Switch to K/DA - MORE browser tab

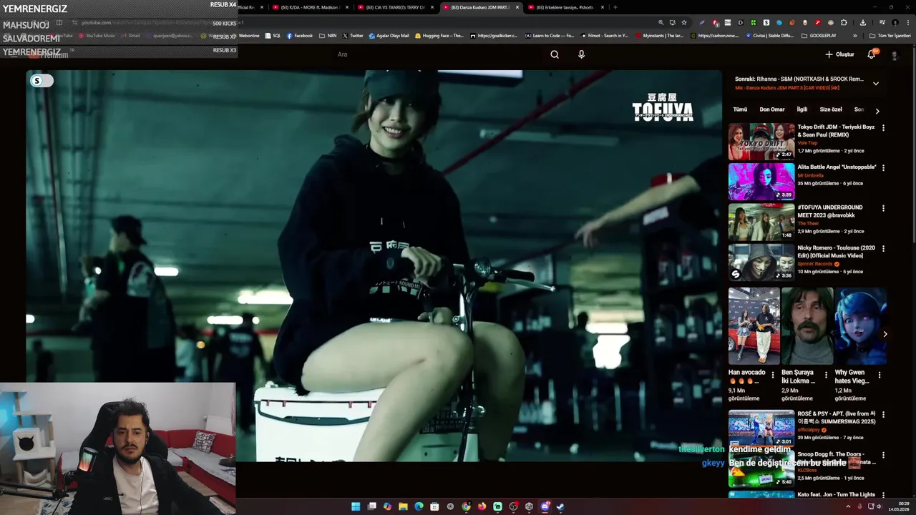(x=309, y=7)
